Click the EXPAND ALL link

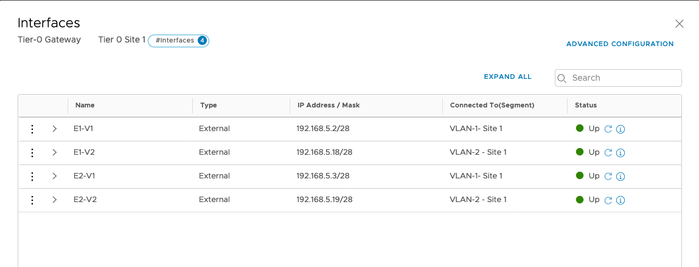click(507, 77)
